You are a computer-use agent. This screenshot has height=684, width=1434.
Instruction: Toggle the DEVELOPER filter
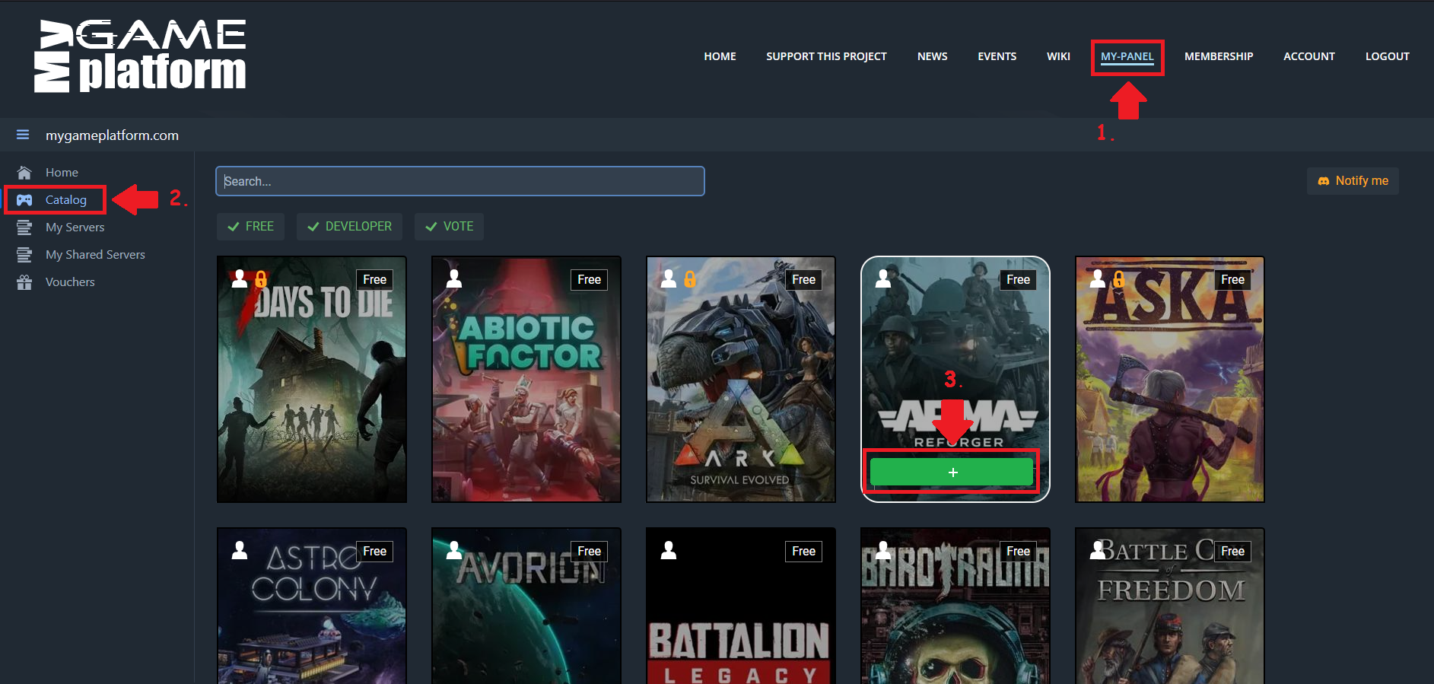coord(349,227)
